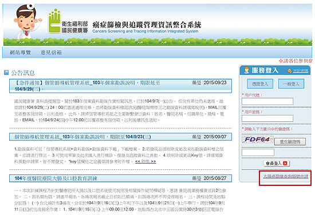Click the red arrow icon on 會員登入 button
Viewport: 315px width, 215px height.
tap(285, 164)
